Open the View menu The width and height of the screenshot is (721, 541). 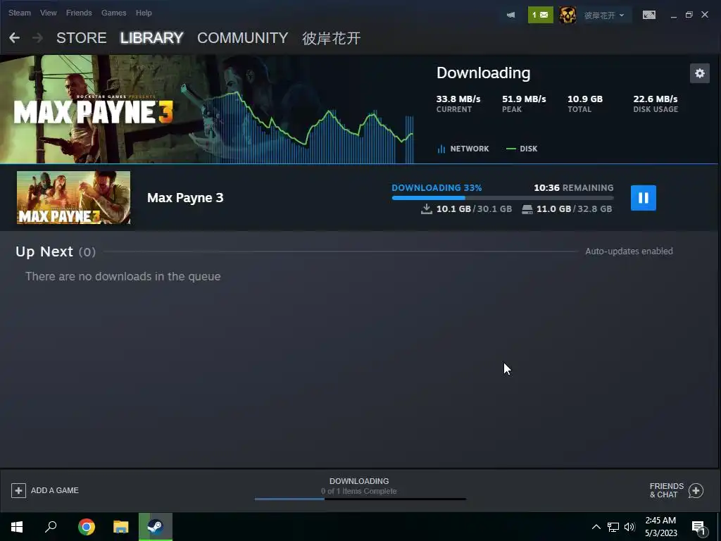click(x=49, y=13)
